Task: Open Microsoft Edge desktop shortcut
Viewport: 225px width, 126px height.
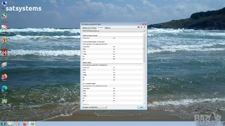Action: coord(4,89)
